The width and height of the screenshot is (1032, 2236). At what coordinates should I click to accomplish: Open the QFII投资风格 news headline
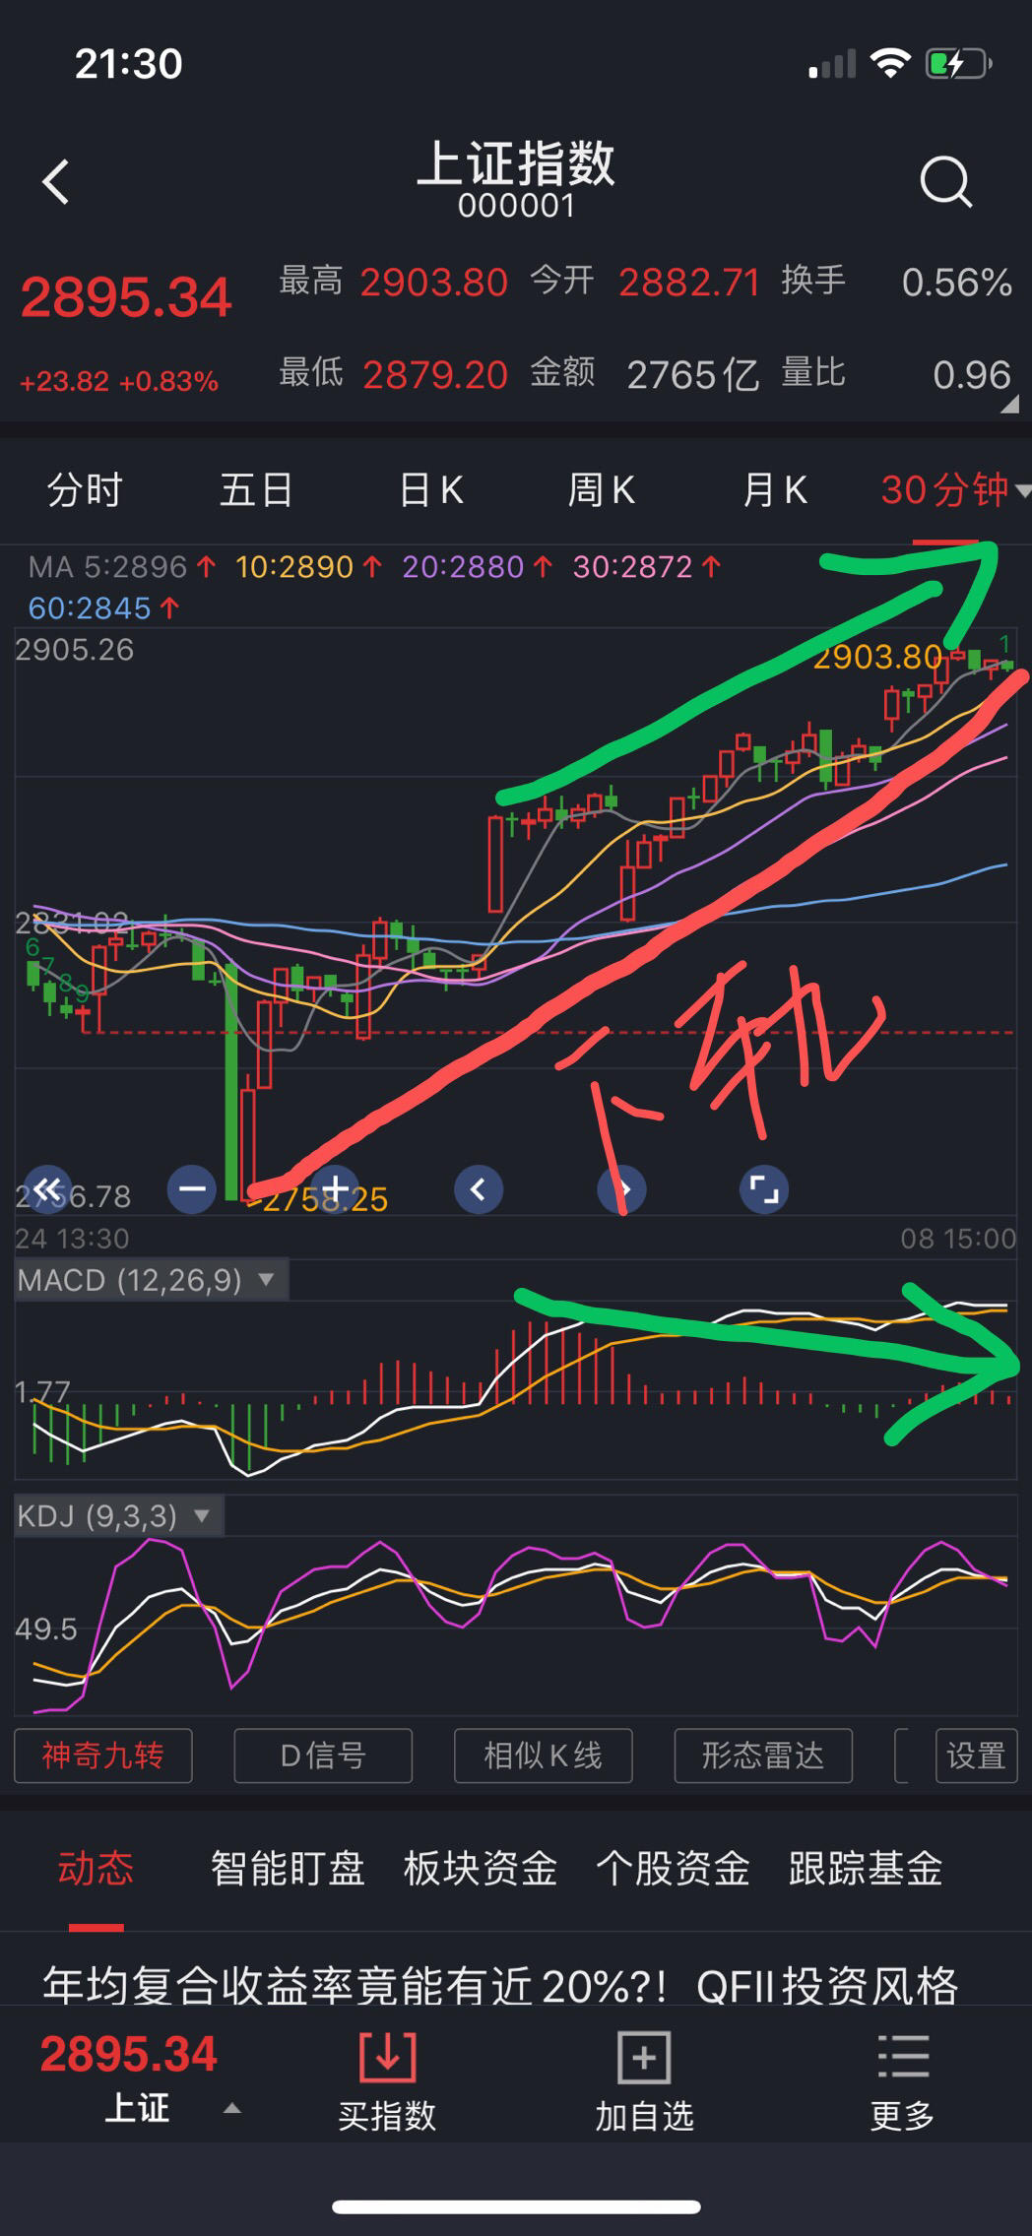click(501, 1986)
